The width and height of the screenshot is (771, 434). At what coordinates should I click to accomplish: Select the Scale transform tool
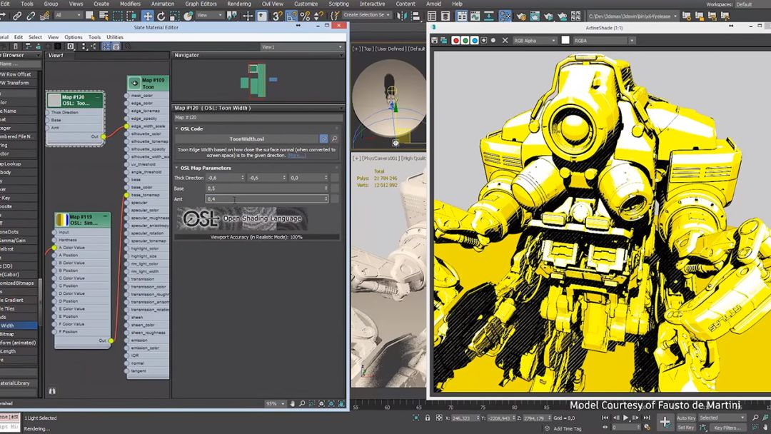pyautogui.click(x=174, y=16)
